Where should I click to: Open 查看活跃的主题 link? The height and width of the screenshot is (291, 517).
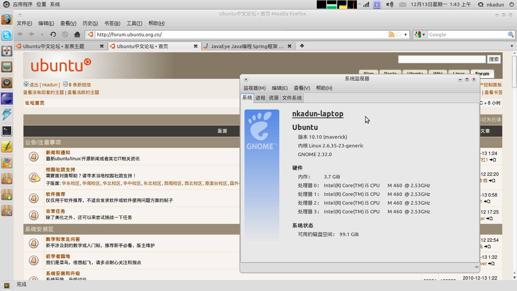(x=83, y=92)
